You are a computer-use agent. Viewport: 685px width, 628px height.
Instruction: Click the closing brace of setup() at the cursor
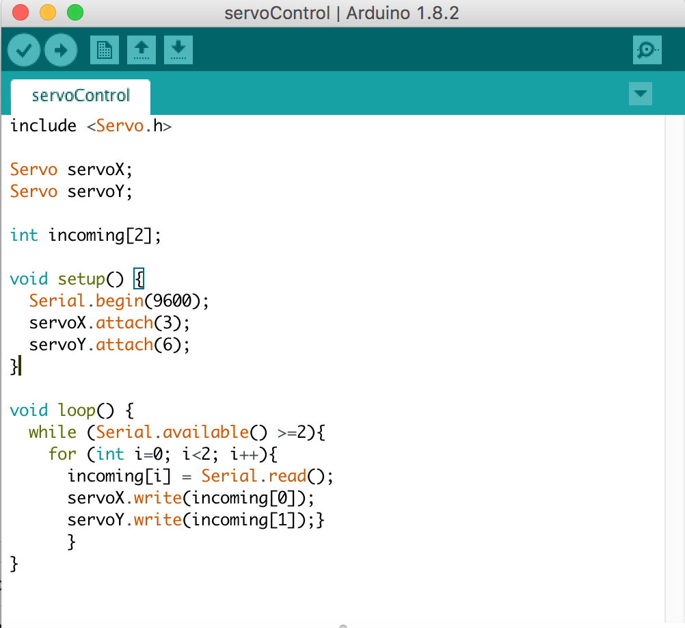(x=14, y=367)
